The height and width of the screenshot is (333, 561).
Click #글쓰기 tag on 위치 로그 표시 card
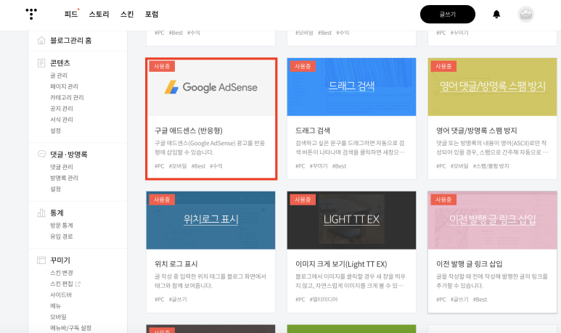pyautogui.click(x=178, y=300)
